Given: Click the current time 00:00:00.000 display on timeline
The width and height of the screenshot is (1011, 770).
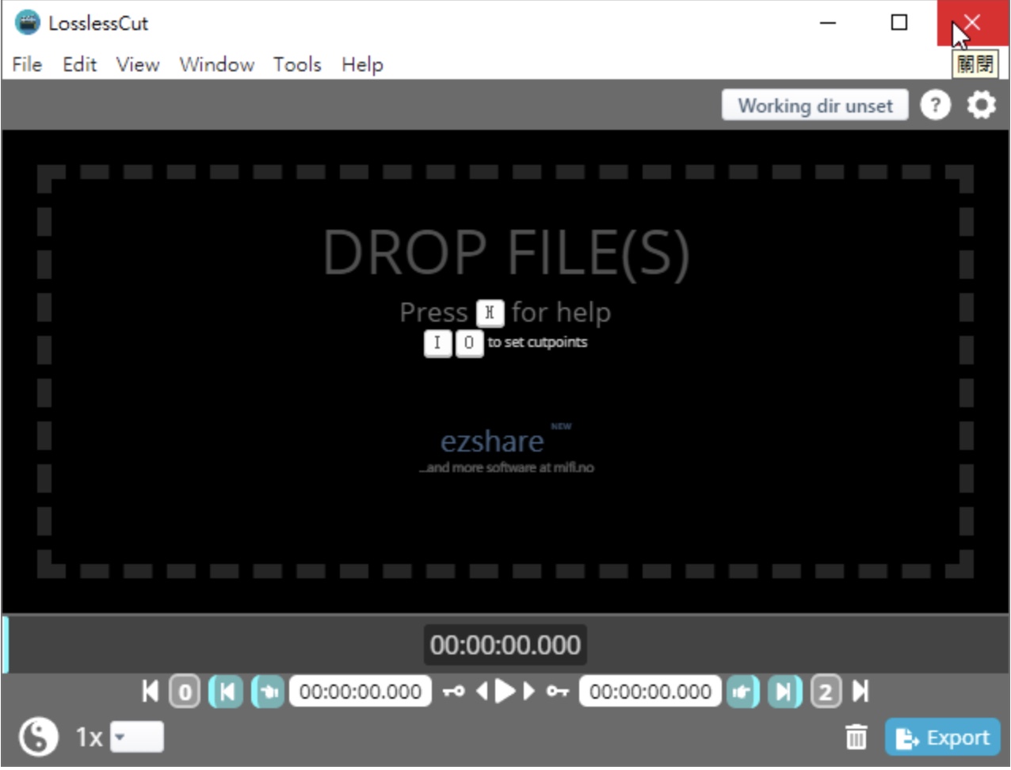Looking at the screenshot, I should [506, 645].
